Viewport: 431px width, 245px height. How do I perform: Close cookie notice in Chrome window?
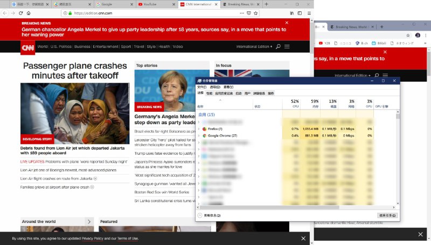(x=420, y=234)
